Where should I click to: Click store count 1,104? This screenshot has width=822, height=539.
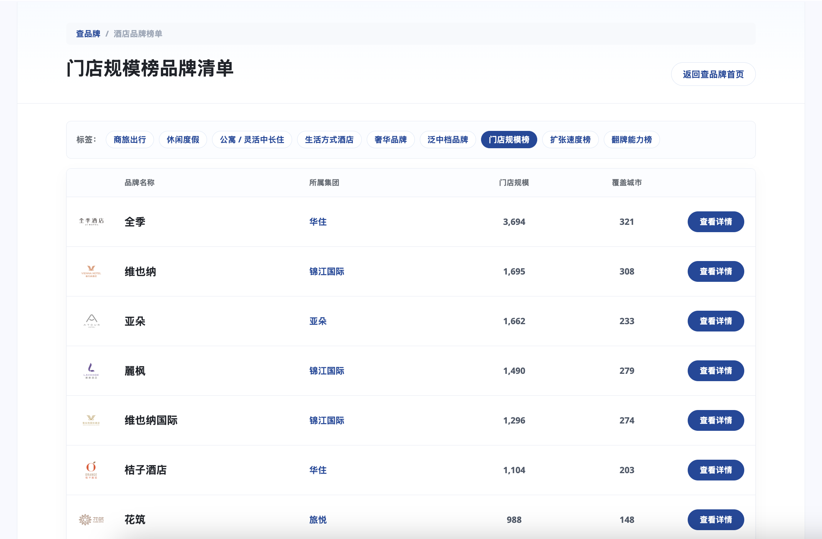pyautogui.click(x=514, y=470)
